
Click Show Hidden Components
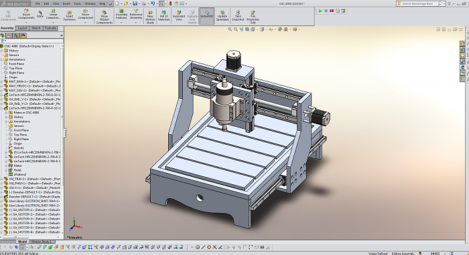pyautogui.click(x=105, y=17)
